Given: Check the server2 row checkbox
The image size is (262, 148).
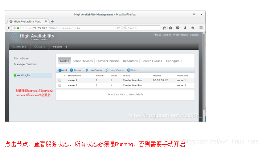Looking at the screenshot, I should pos(60,85).
